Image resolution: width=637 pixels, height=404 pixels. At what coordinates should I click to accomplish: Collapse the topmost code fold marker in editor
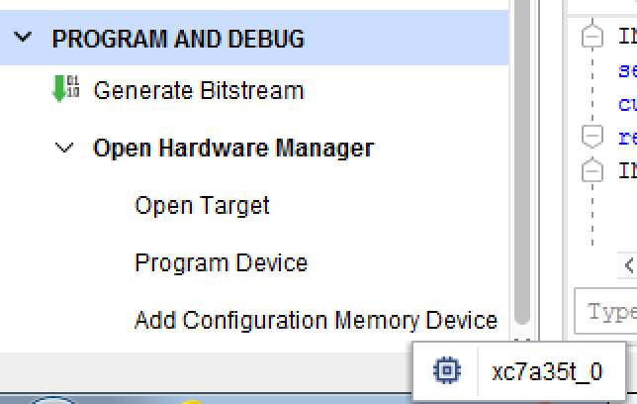pos(592,37)
